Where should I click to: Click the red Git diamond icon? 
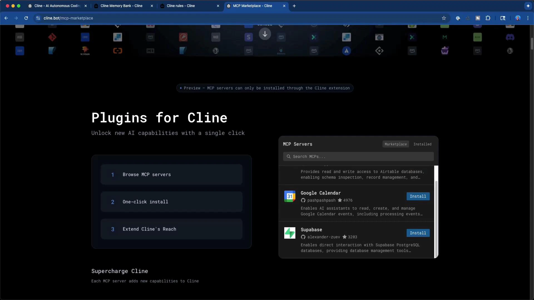[x=52, y=37]
